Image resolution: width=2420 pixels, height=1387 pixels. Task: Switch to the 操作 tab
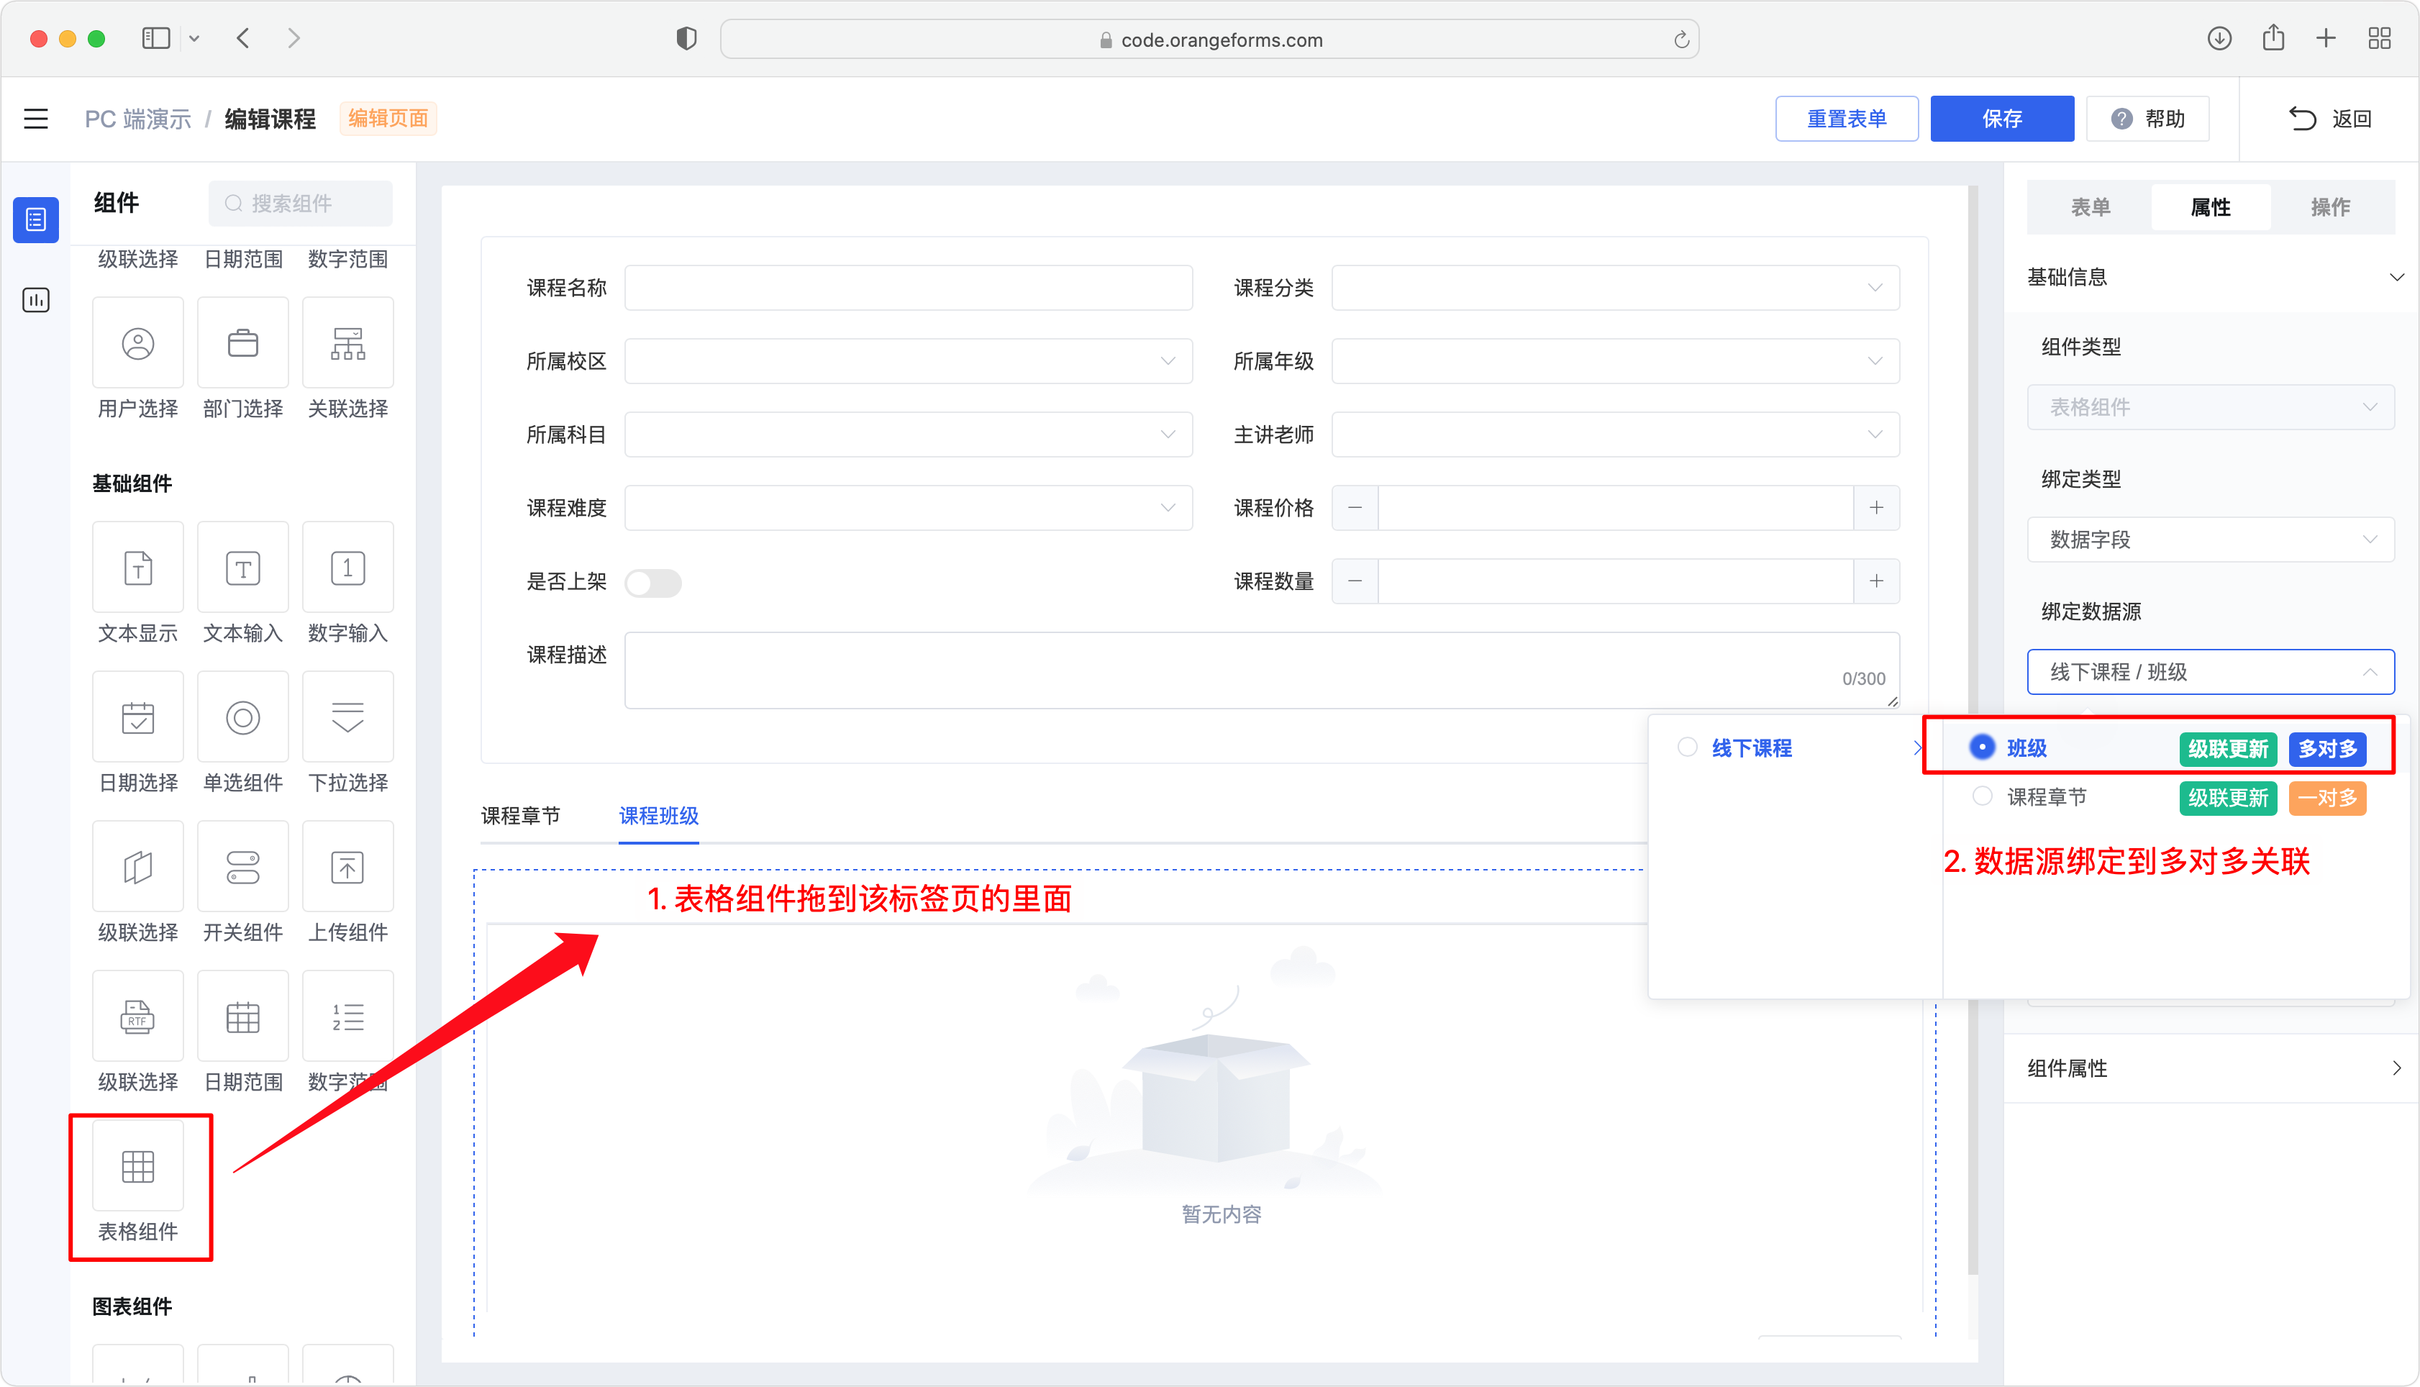2331,206
